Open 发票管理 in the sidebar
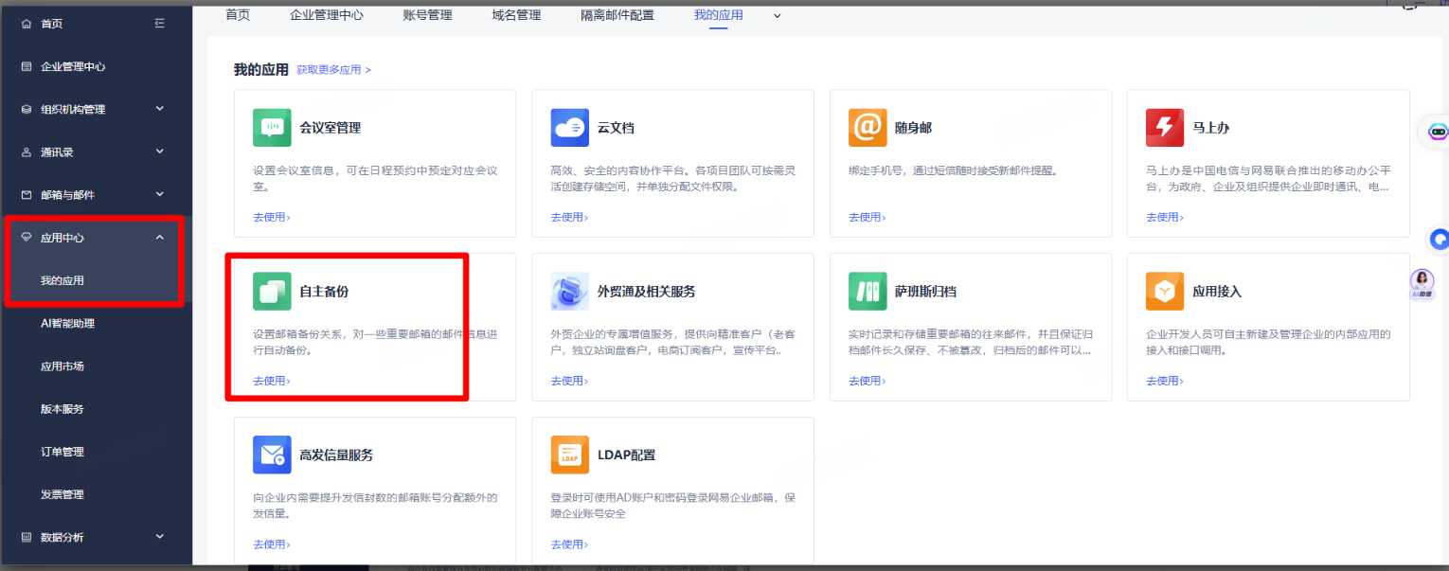This screenshot has height=571, width=1449. click(x=63, y=494)
